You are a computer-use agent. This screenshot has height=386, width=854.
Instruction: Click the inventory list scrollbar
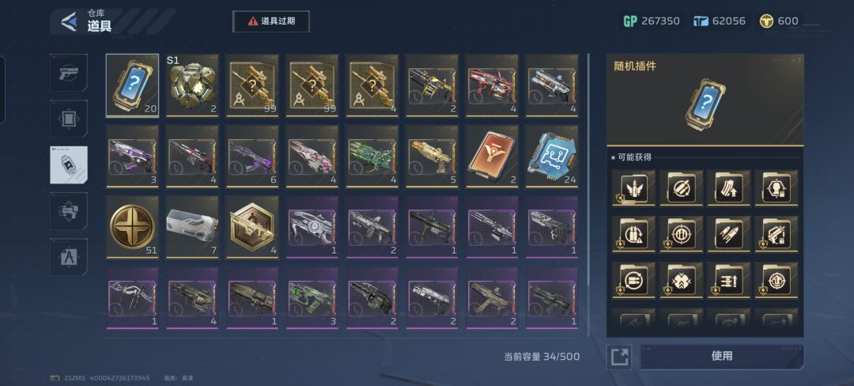(x=588, y=195)
